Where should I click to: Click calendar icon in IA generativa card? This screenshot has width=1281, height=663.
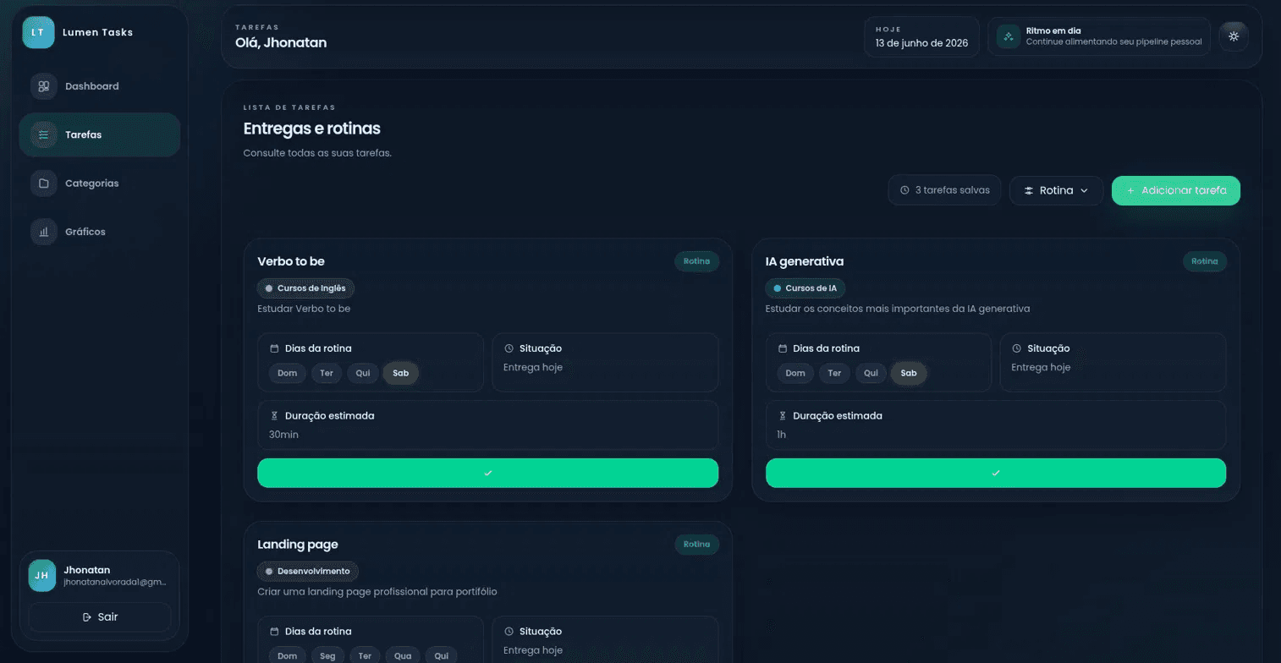click(x=782, y=348)
